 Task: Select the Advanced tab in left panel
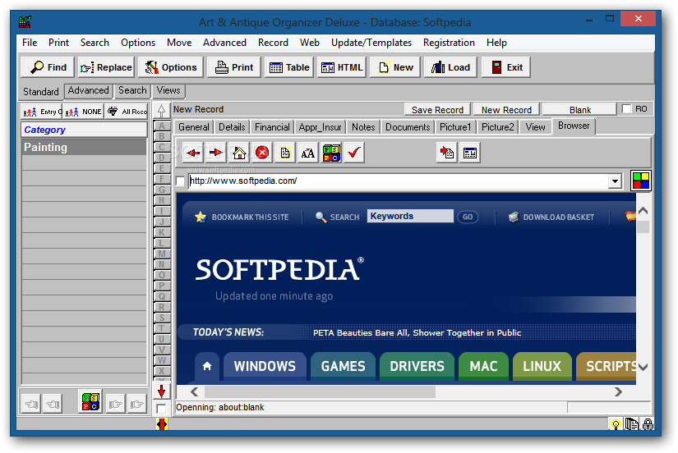point(88,90)
